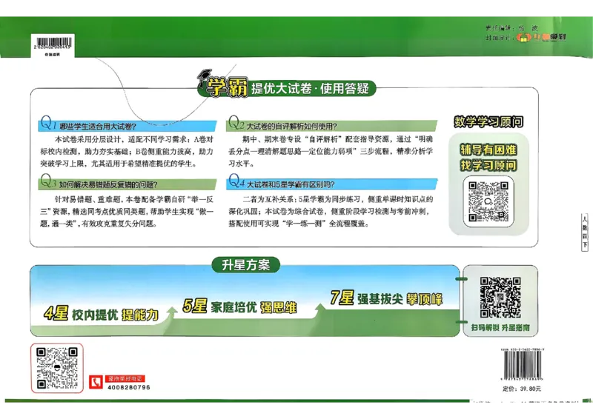Click the Q1 heading 哪些学生适合用大试卷?

98,127
